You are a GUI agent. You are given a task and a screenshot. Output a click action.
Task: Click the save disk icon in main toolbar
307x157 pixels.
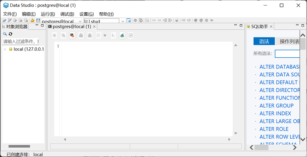[x=38, y=20]
